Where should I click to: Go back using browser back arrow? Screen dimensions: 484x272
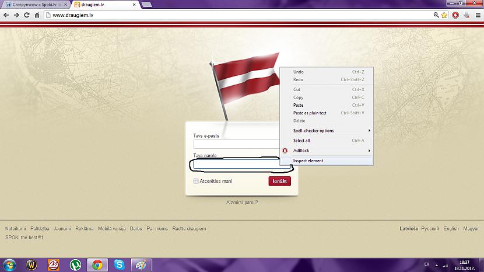pos(6,15)
